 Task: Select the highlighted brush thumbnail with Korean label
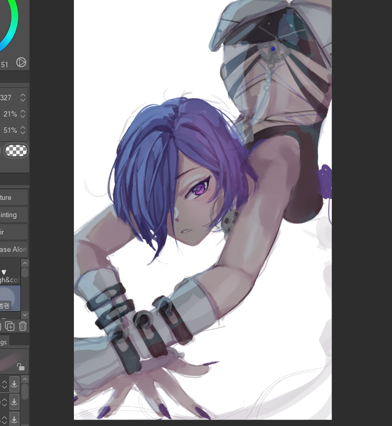[x=10, y=298]
